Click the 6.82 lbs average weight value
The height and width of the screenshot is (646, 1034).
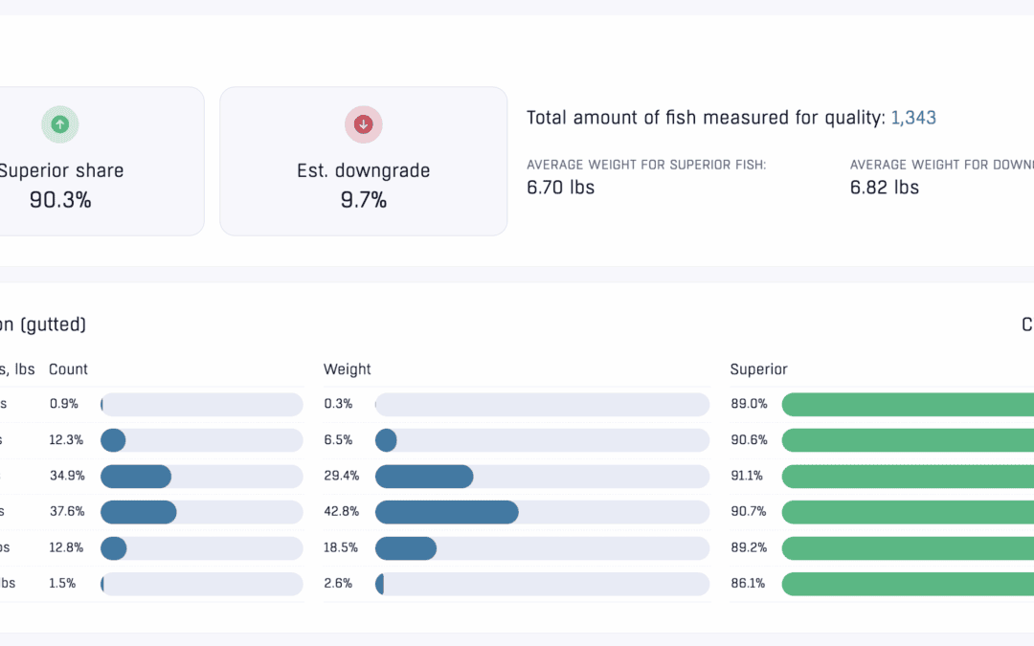click(x=884, y=188)
